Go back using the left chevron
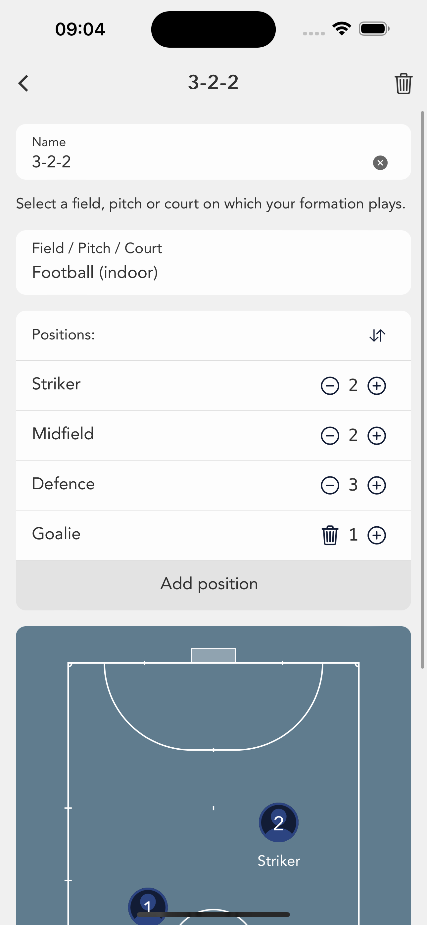Viewport: 427px width, 925px height. [24, 83]
